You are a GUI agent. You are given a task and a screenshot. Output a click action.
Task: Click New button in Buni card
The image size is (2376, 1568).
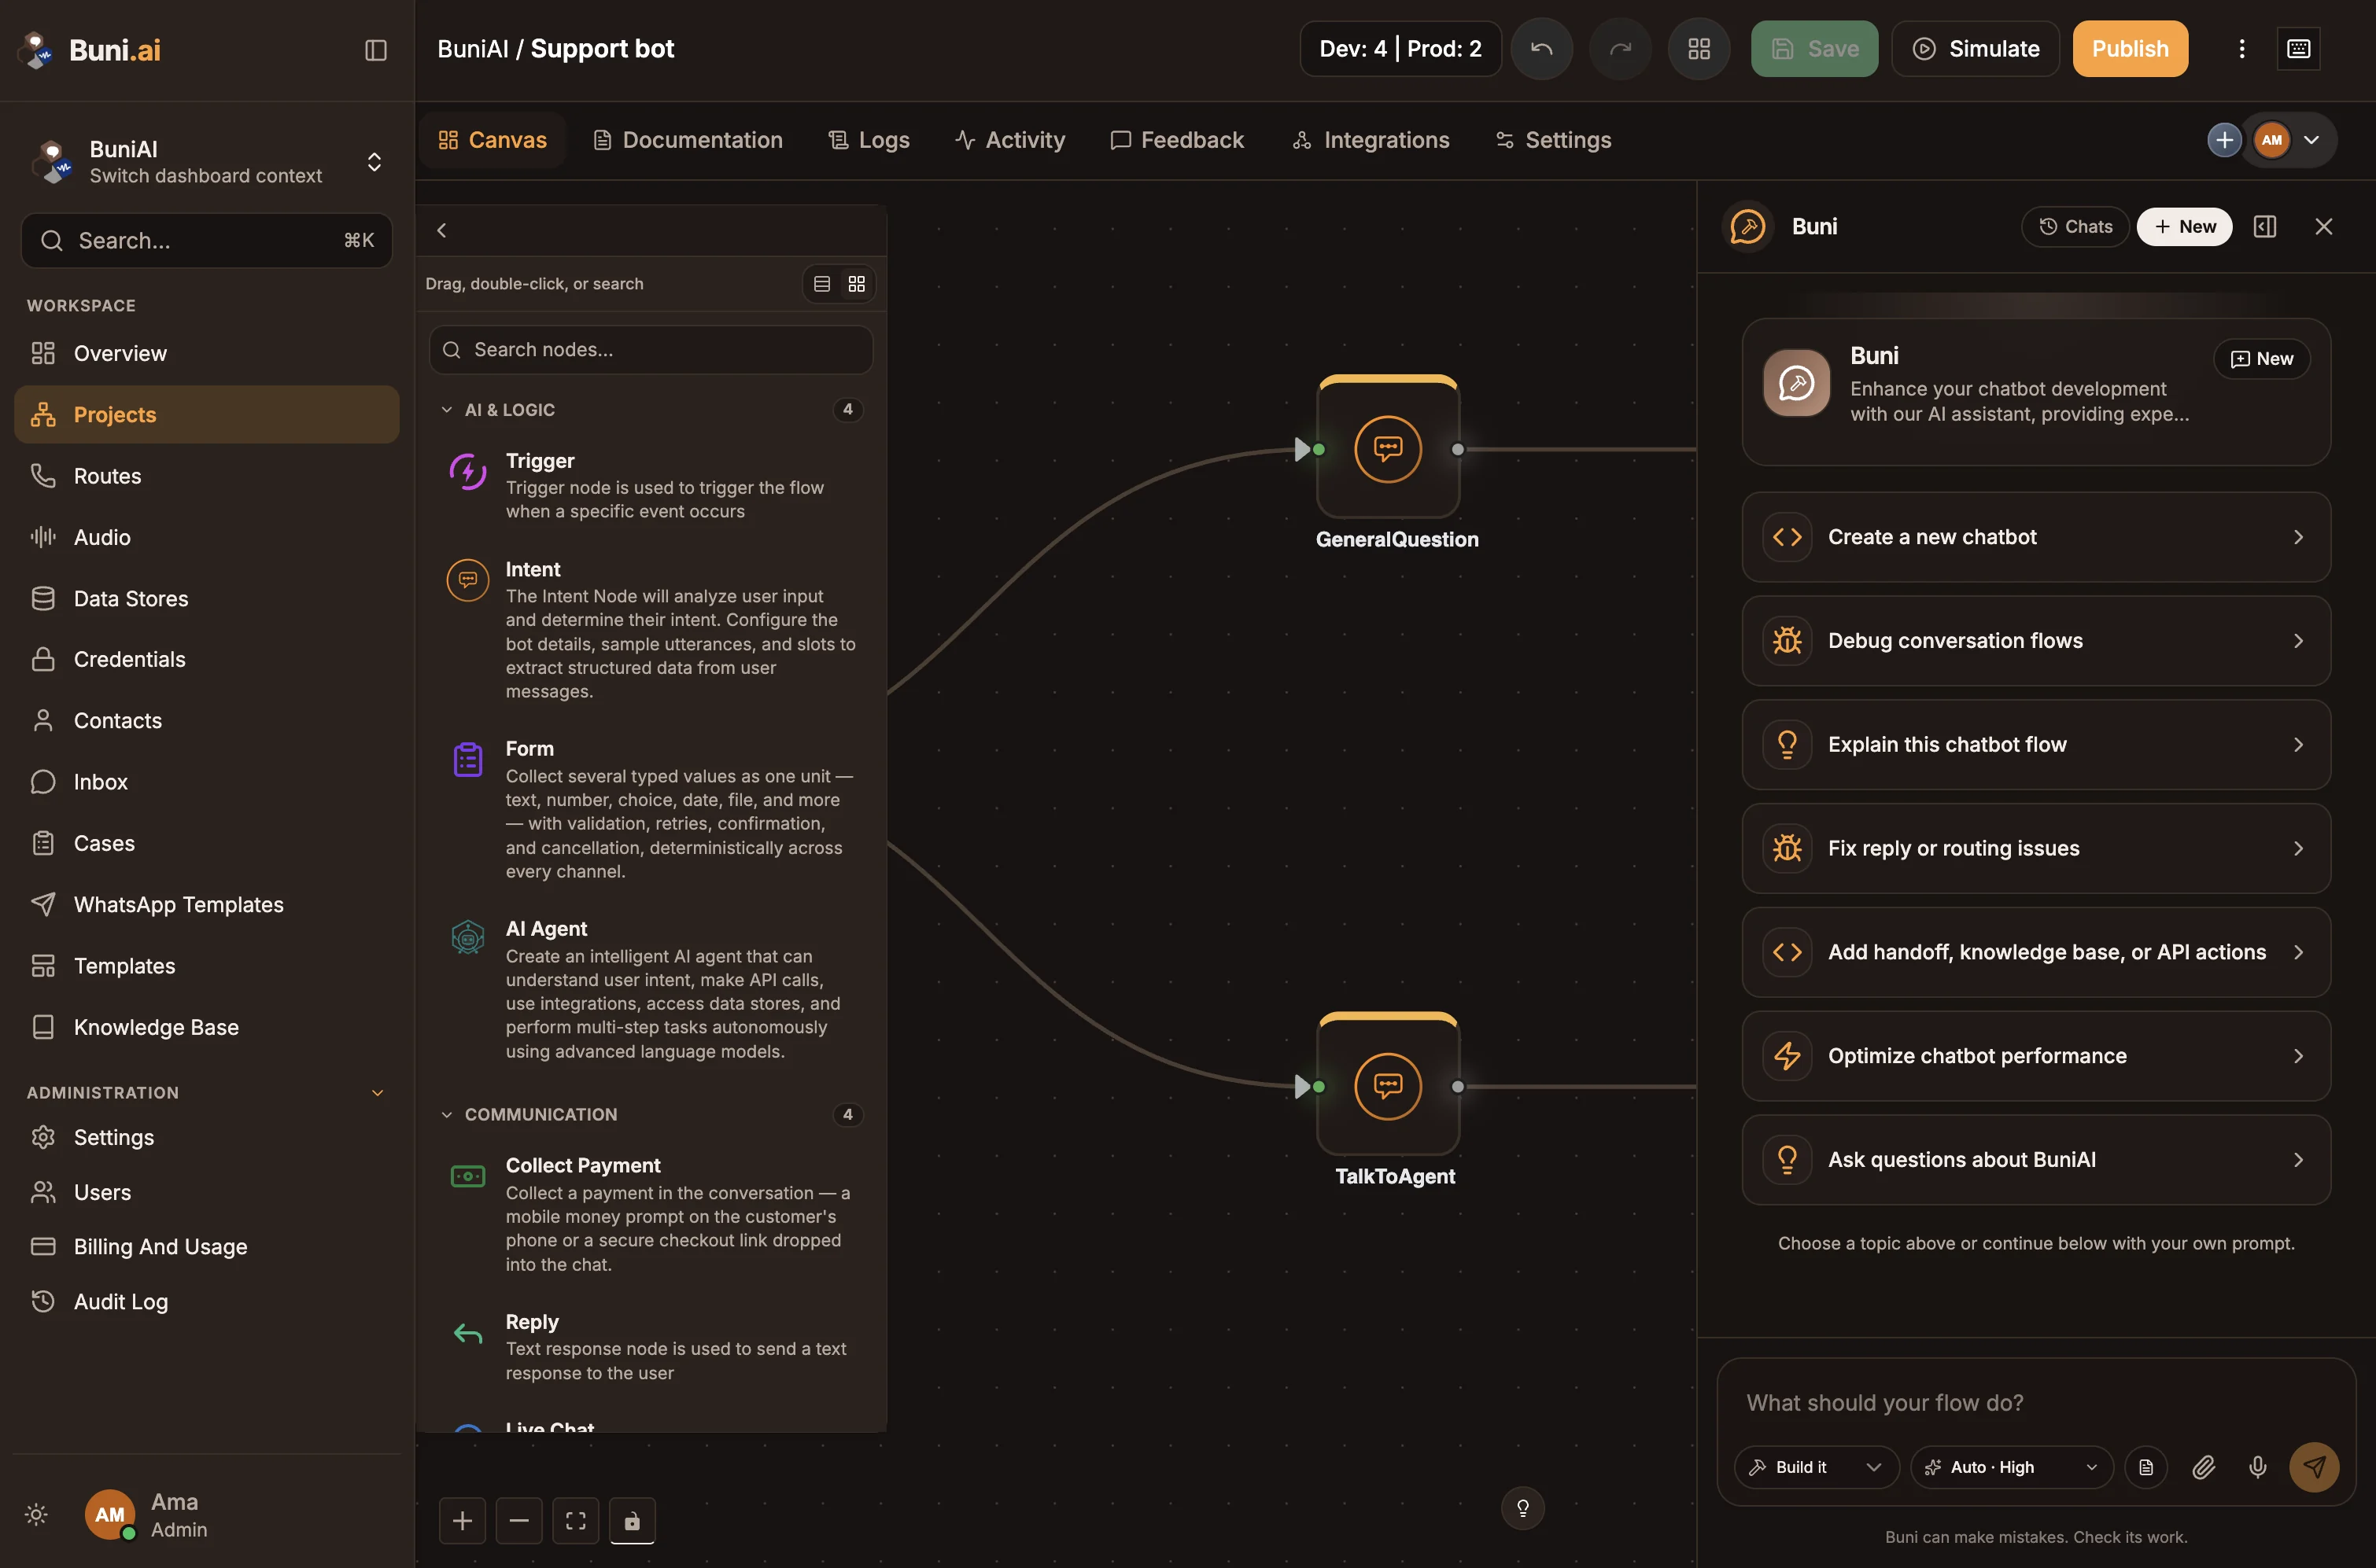(x=2261, y=359)
